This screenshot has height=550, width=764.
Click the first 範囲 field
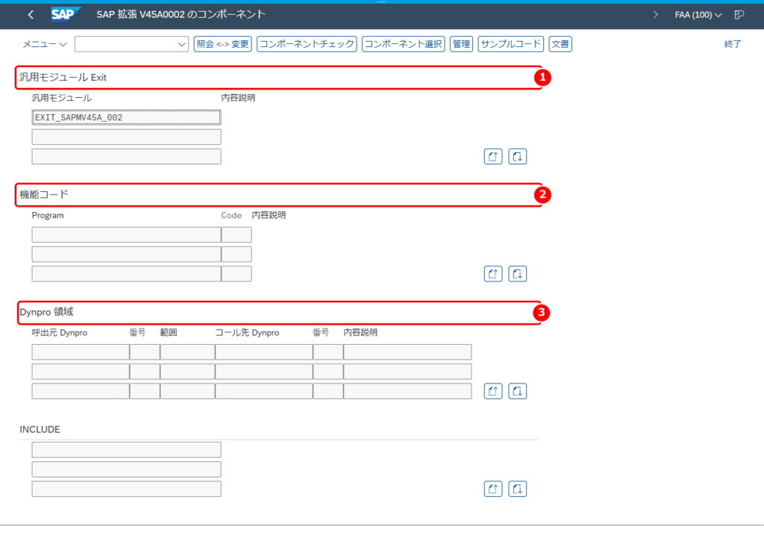click(187, 351)
